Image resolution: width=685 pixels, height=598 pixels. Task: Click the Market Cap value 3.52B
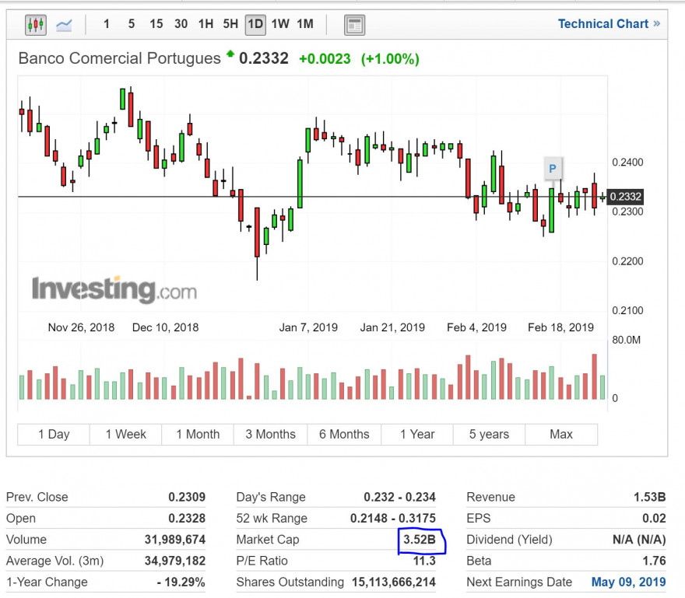click(420, 540)
